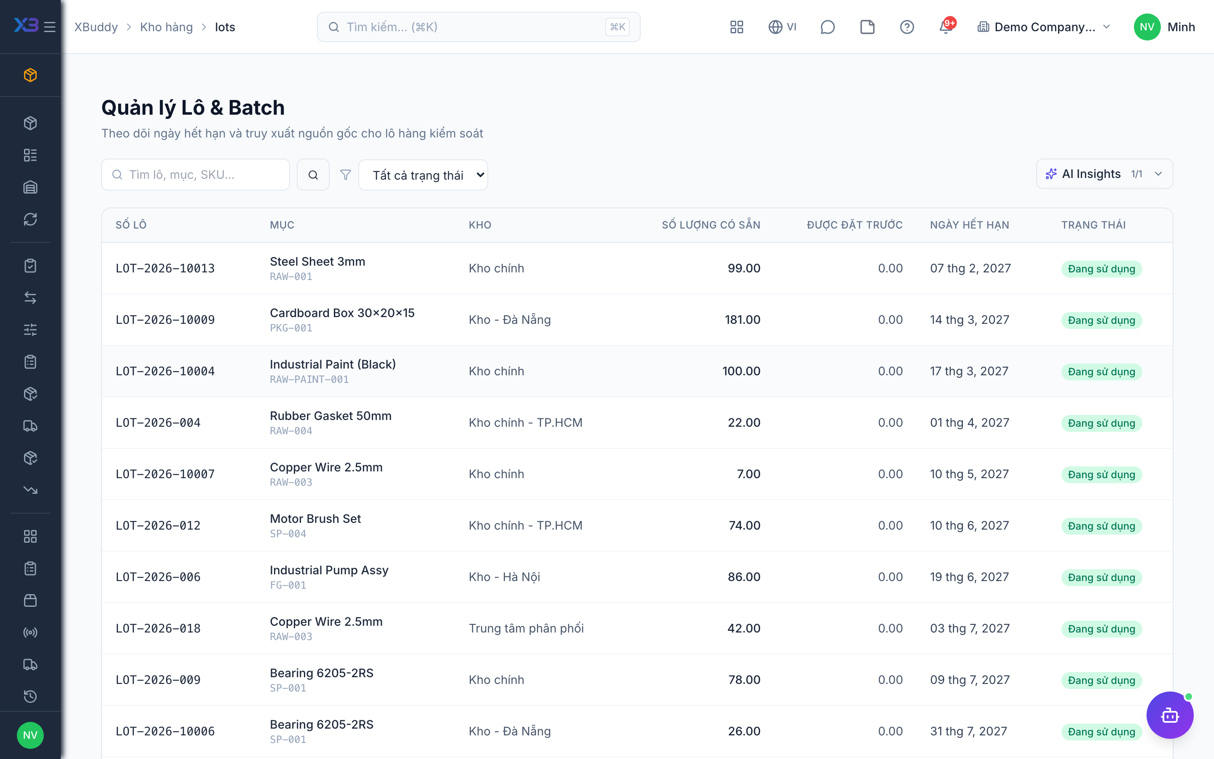Image resolution: width=1214 pixels, height=759 pixels.
Task: Click the SỐ LƯỢNG CÓ SẴN column header
Action: [711, 225]
